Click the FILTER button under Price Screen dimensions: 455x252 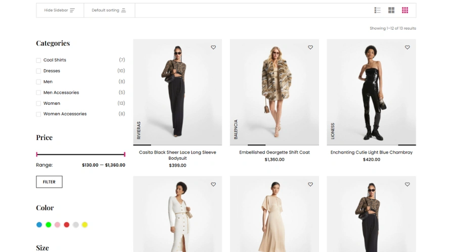click(49, 182)
